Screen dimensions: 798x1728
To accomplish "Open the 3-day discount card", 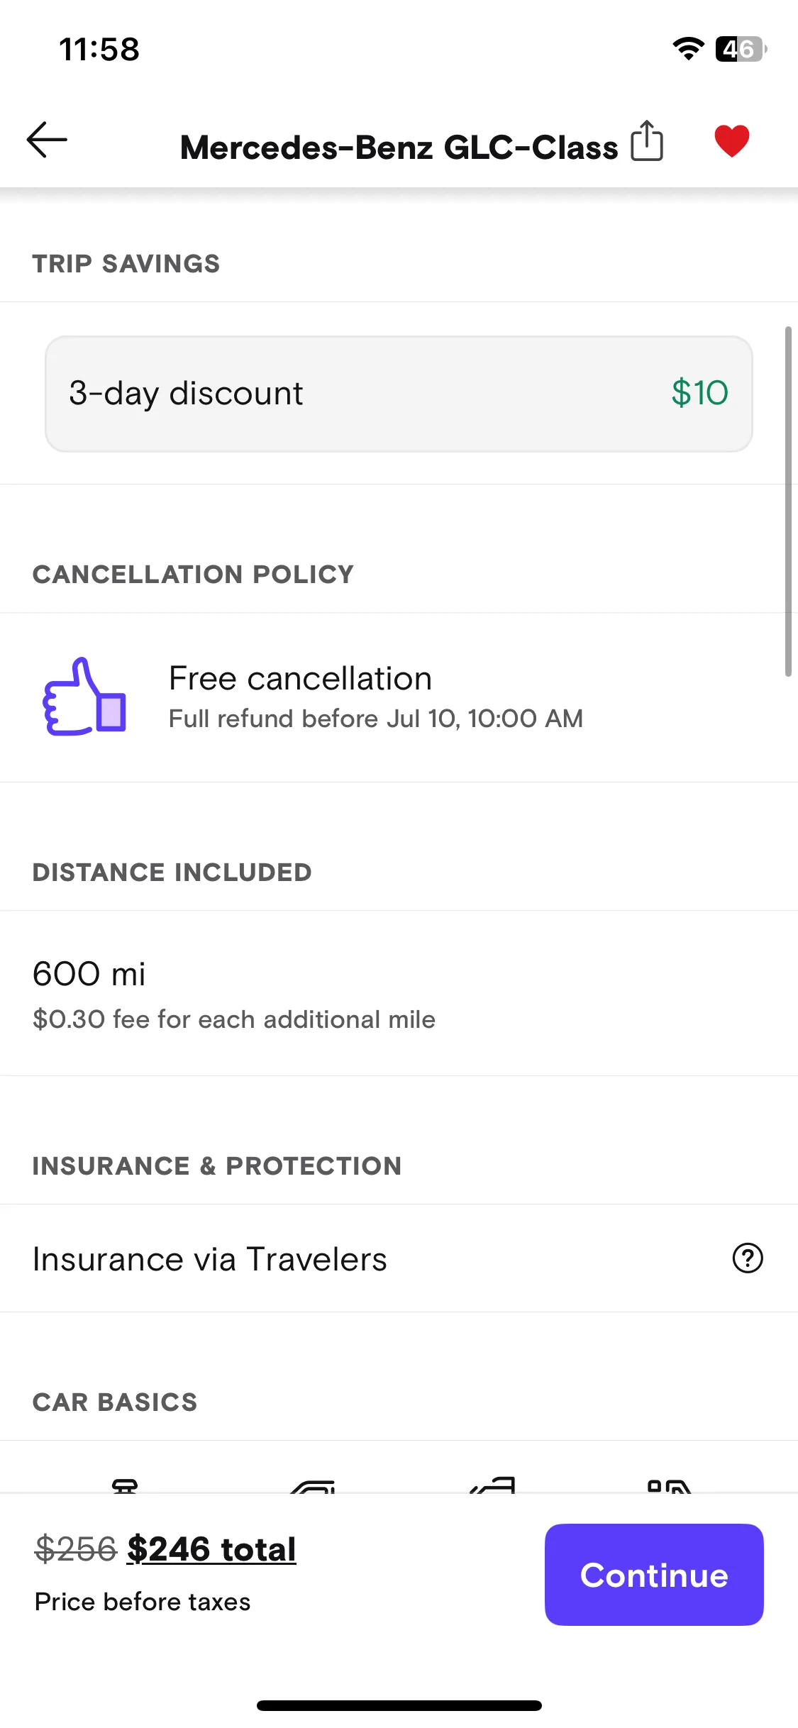I will [399, 394].
